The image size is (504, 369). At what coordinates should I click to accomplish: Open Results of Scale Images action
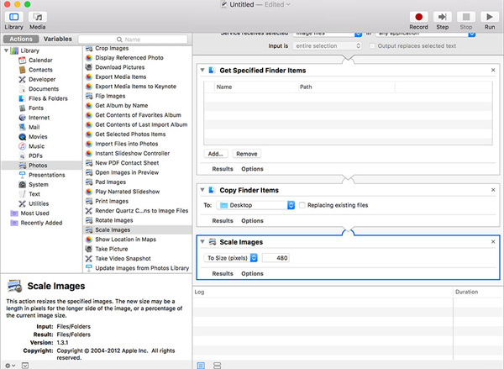(223, 273)
